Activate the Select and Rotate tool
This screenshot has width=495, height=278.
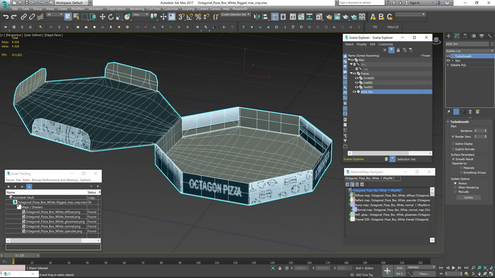click(111, 17)
